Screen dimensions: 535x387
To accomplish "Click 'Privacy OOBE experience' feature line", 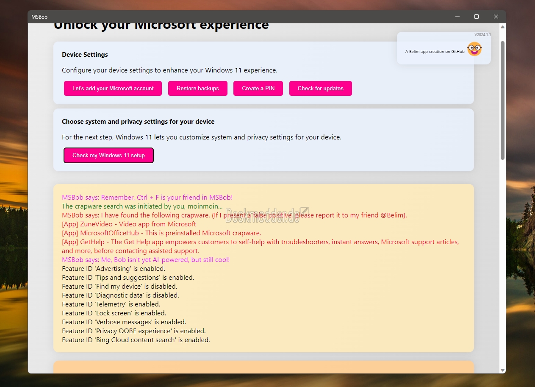I will click(134, 331).
